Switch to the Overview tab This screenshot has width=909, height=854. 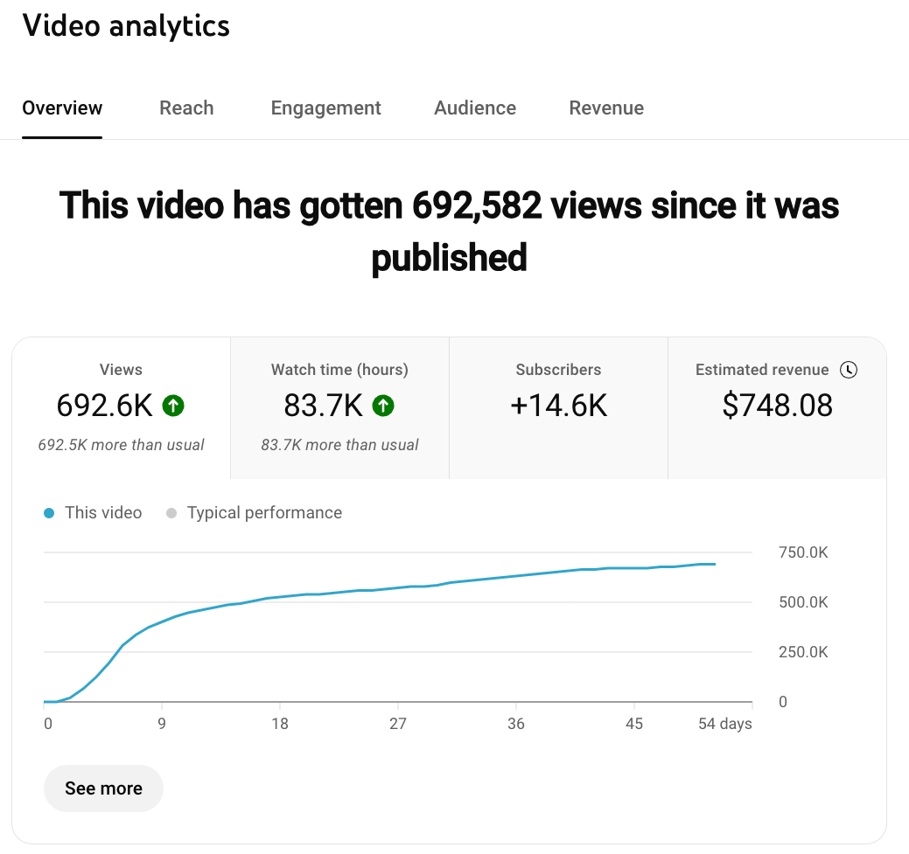tap(62, 108)
